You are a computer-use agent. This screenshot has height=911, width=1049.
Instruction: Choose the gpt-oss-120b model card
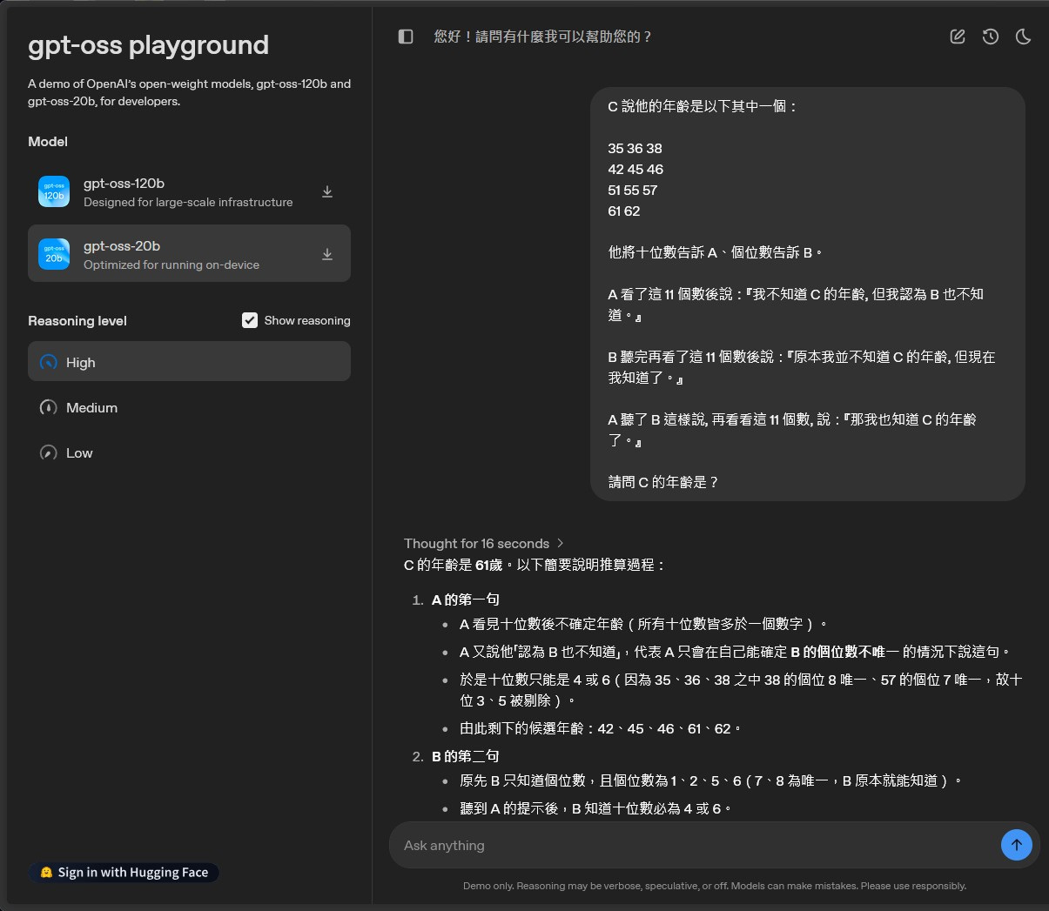click(189, 191)
